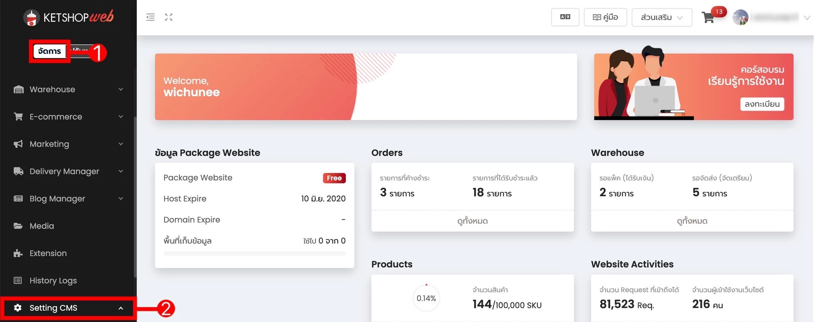
Task: Click the storage usage progress bar
Action: [255, 253]
